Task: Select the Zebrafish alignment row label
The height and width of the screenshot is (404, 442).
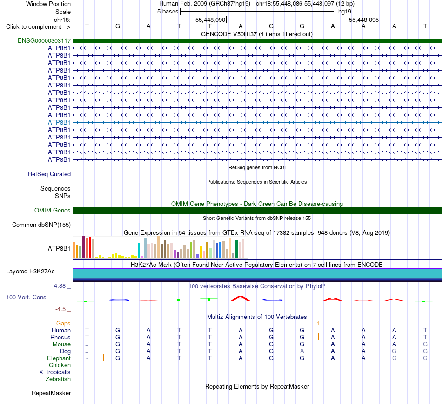Action: (x=58, y=379)
